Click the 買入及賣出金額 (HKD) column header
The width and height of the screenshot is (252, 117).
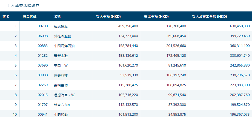click(x=210, y=16)
